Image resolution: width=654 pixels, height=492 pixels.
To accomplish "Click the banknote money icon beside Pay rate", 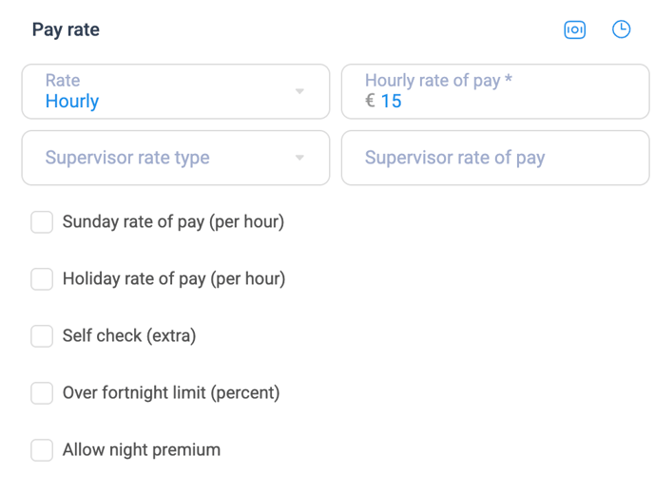I will [575, 29].
